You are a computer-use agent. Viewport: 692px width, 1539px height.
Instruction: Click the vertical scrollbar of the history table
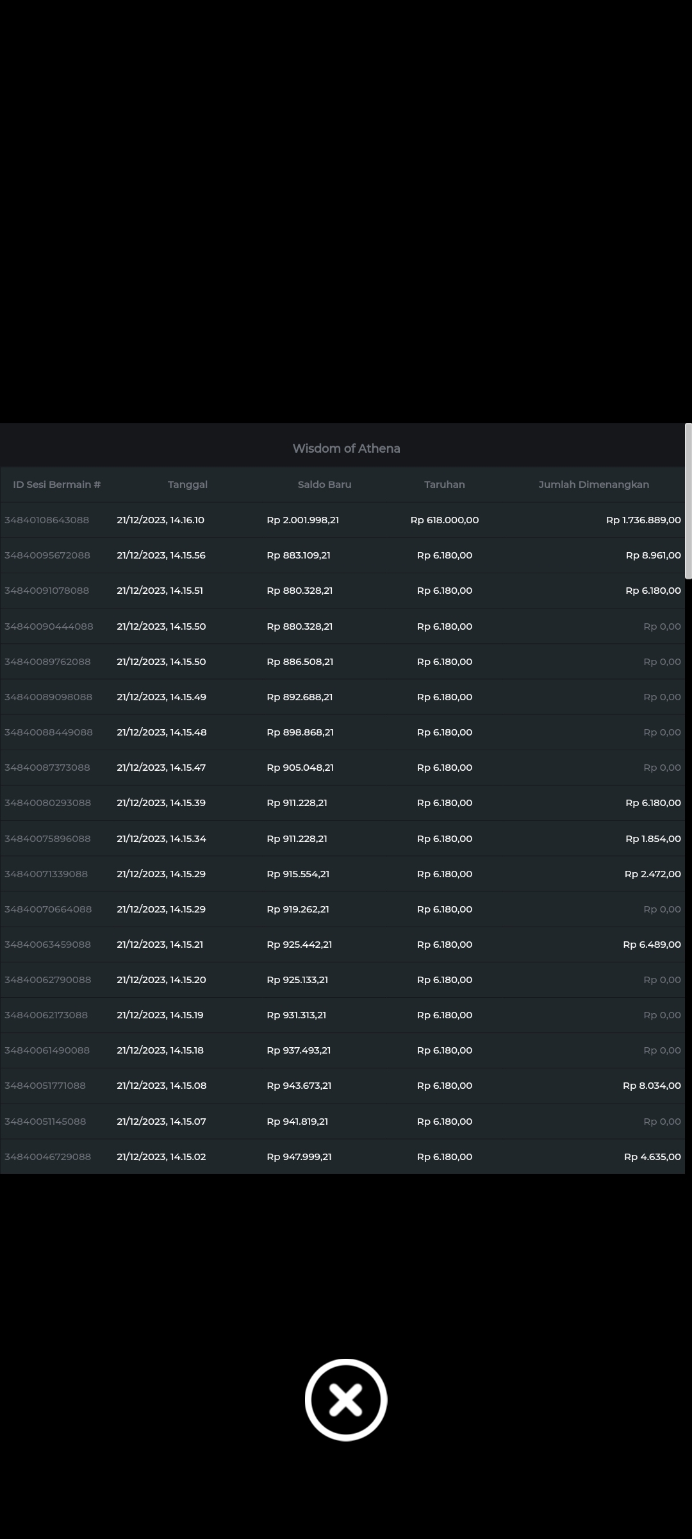coord(688,501)
